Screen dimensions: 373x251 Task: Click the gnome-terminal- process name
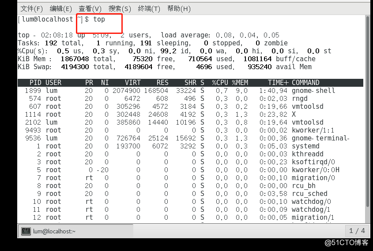(x=320, y=138)
